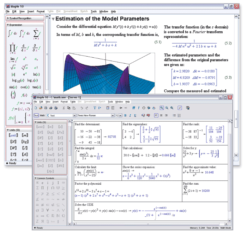Indent section toolbar icon

[x=108, y=108]
